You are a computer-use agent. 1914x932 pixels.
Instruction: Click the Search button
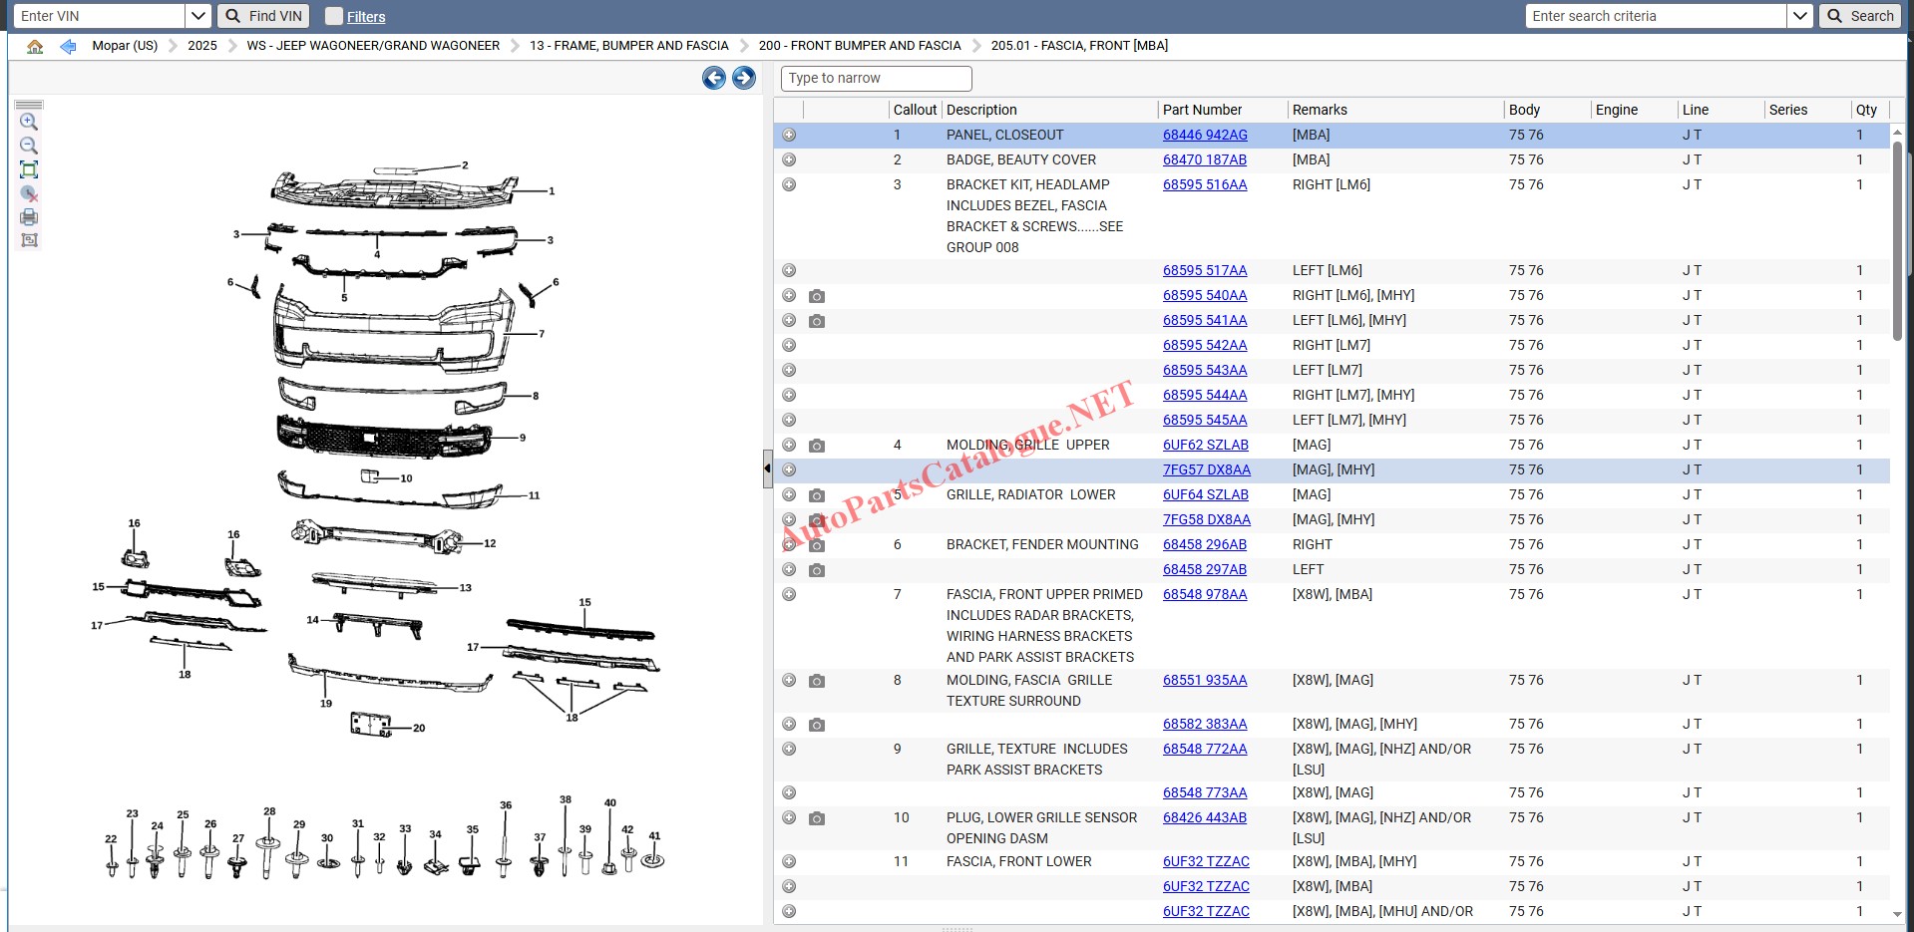1861,16
